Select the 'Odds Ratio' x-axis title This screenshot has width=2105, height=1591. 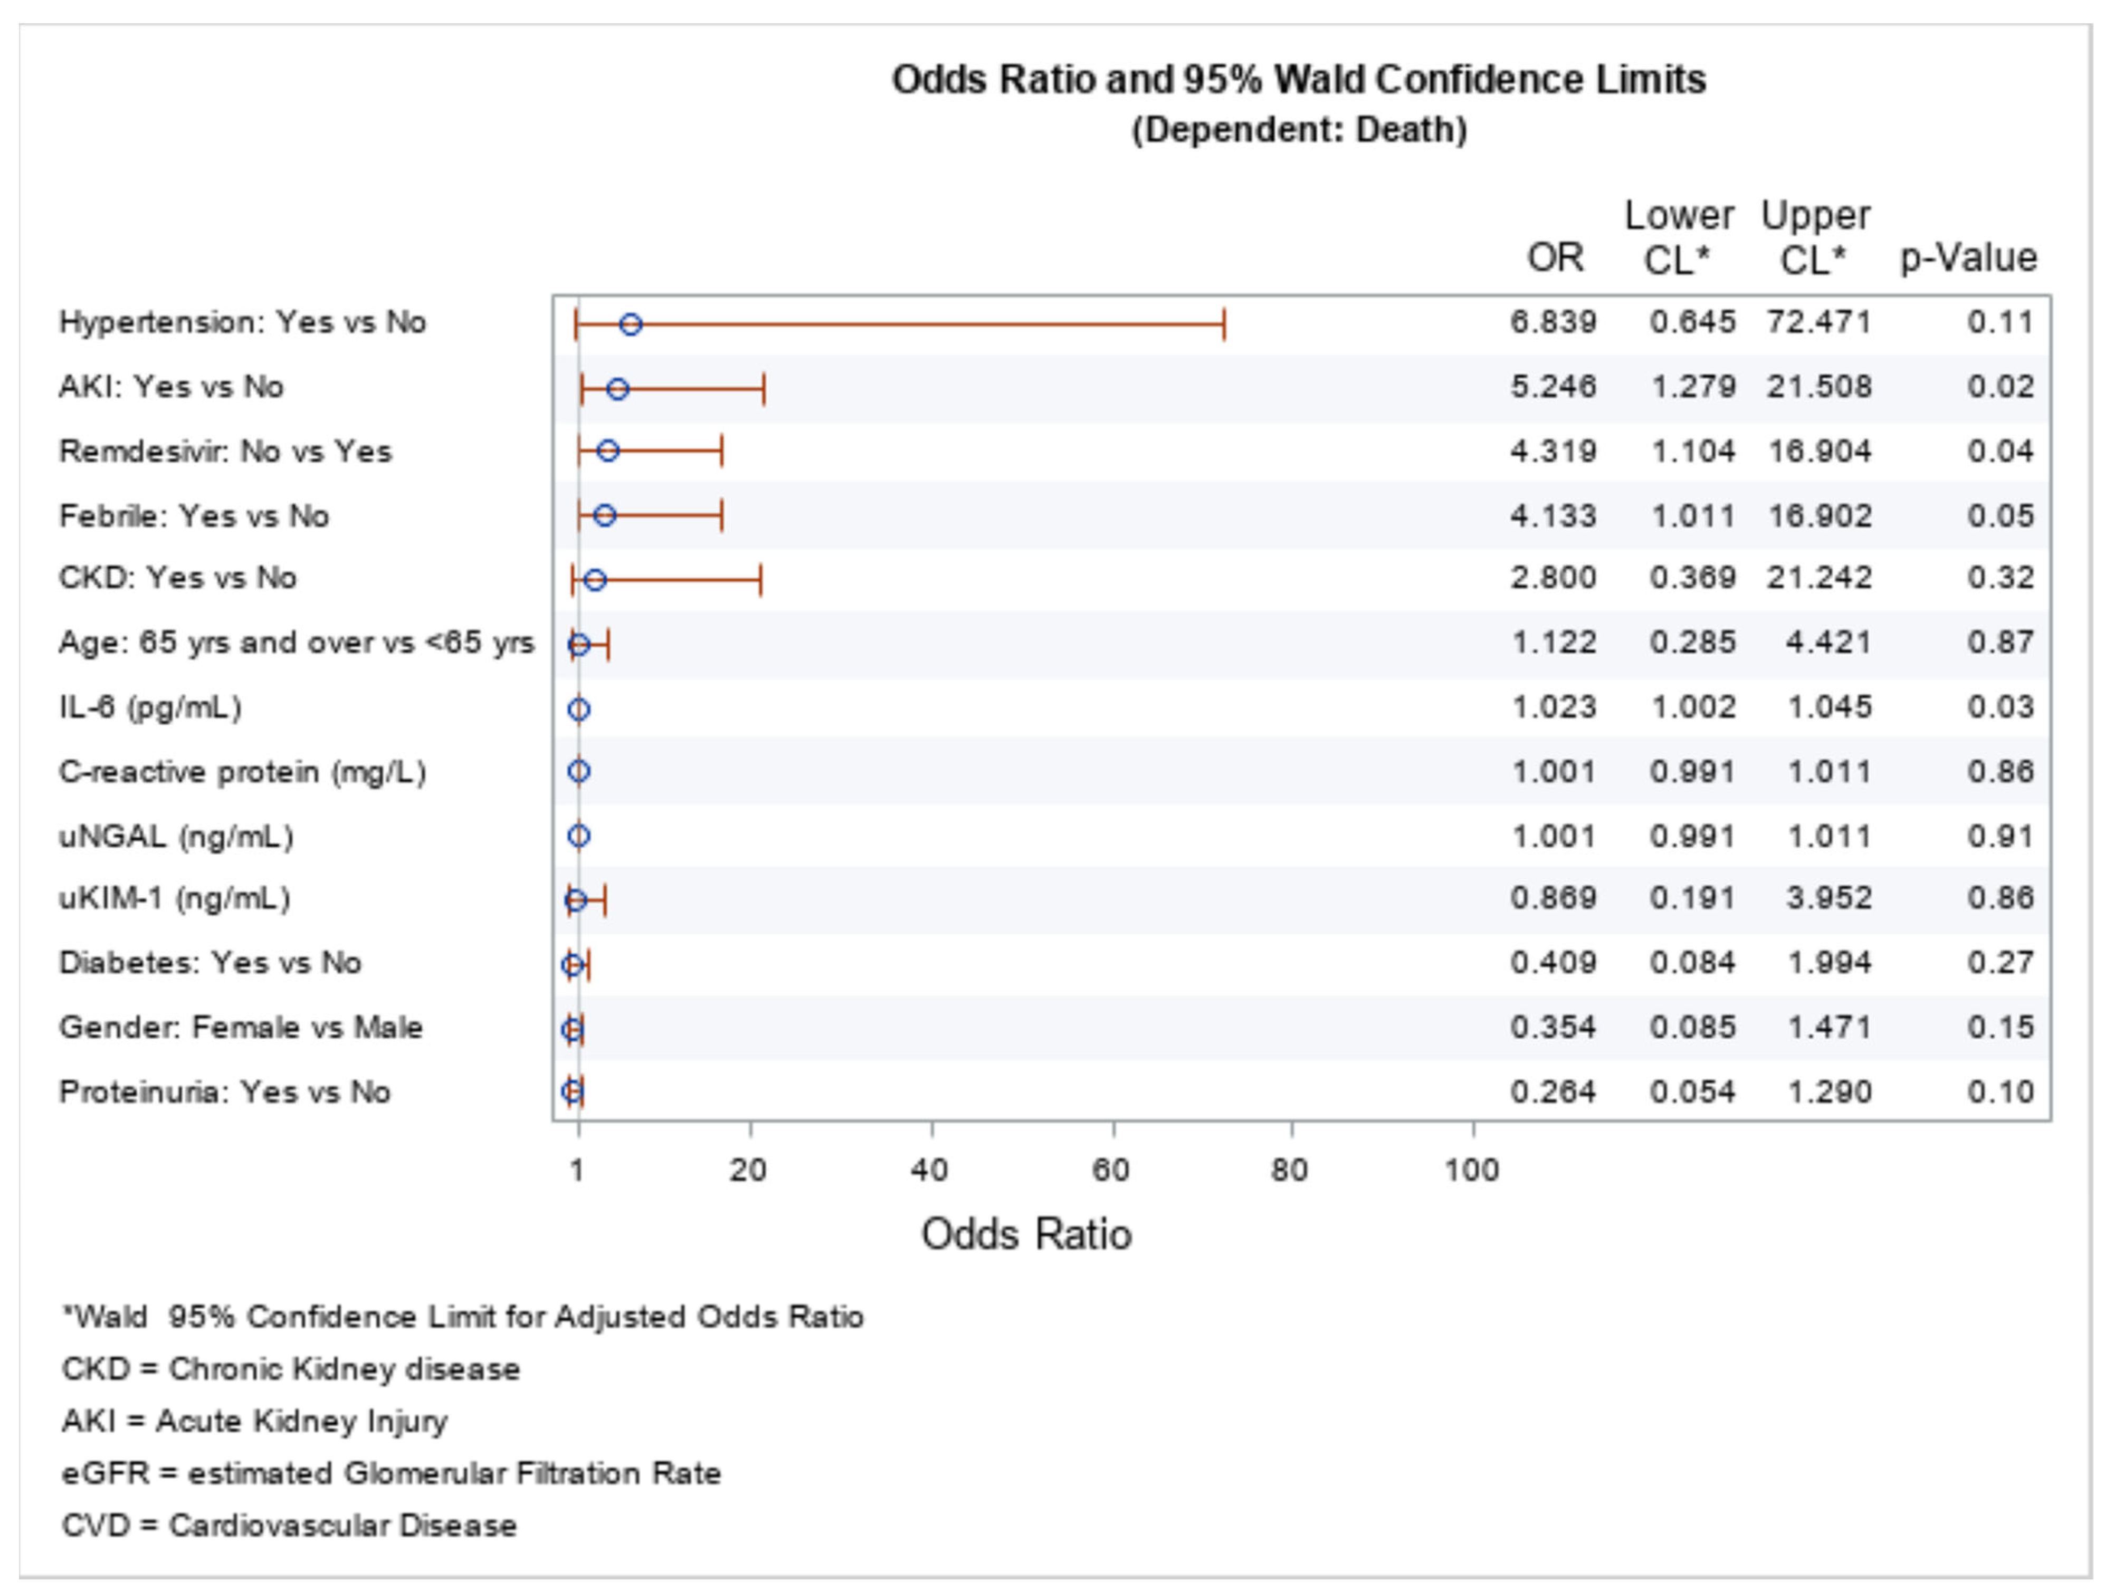(1026, 1235)
